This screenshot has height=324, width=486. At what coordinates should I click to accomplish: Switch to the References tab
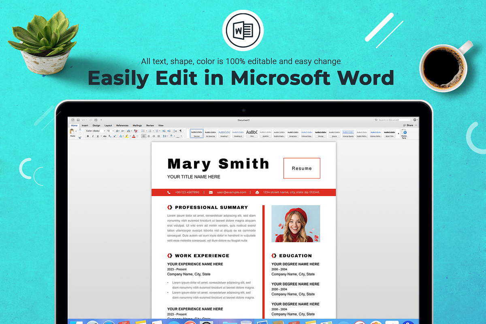point(122,126)
